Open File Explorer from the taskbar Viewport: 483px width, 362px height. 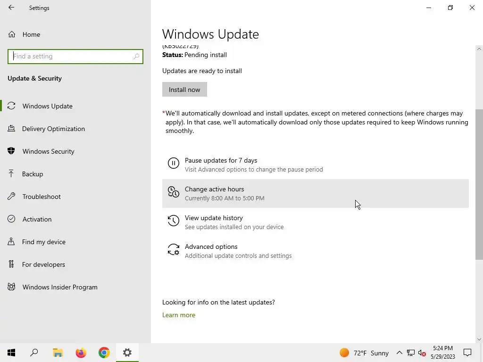[58, 353]
